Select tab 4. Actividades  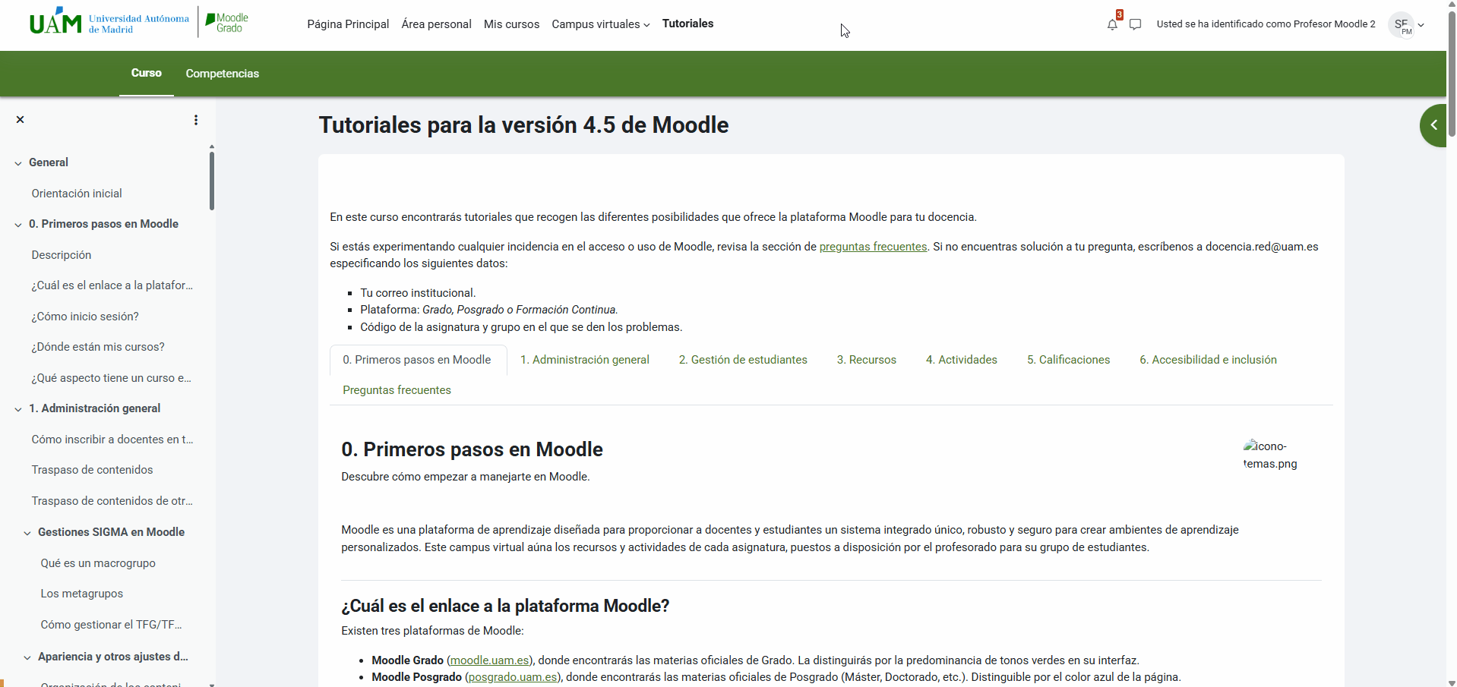962,360
